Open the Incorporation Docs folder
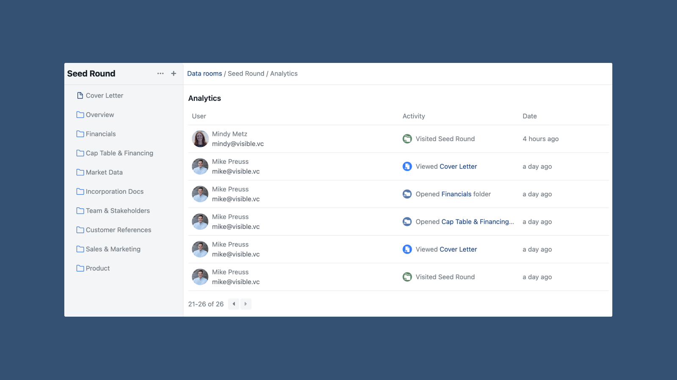677x380 pixels. coord(110,191)
